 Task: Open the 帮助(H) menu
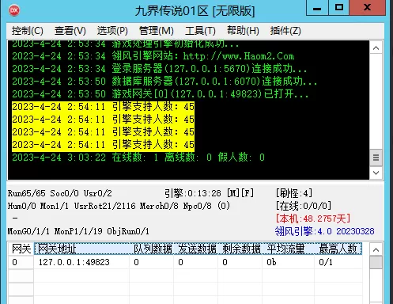pos(243,31)
